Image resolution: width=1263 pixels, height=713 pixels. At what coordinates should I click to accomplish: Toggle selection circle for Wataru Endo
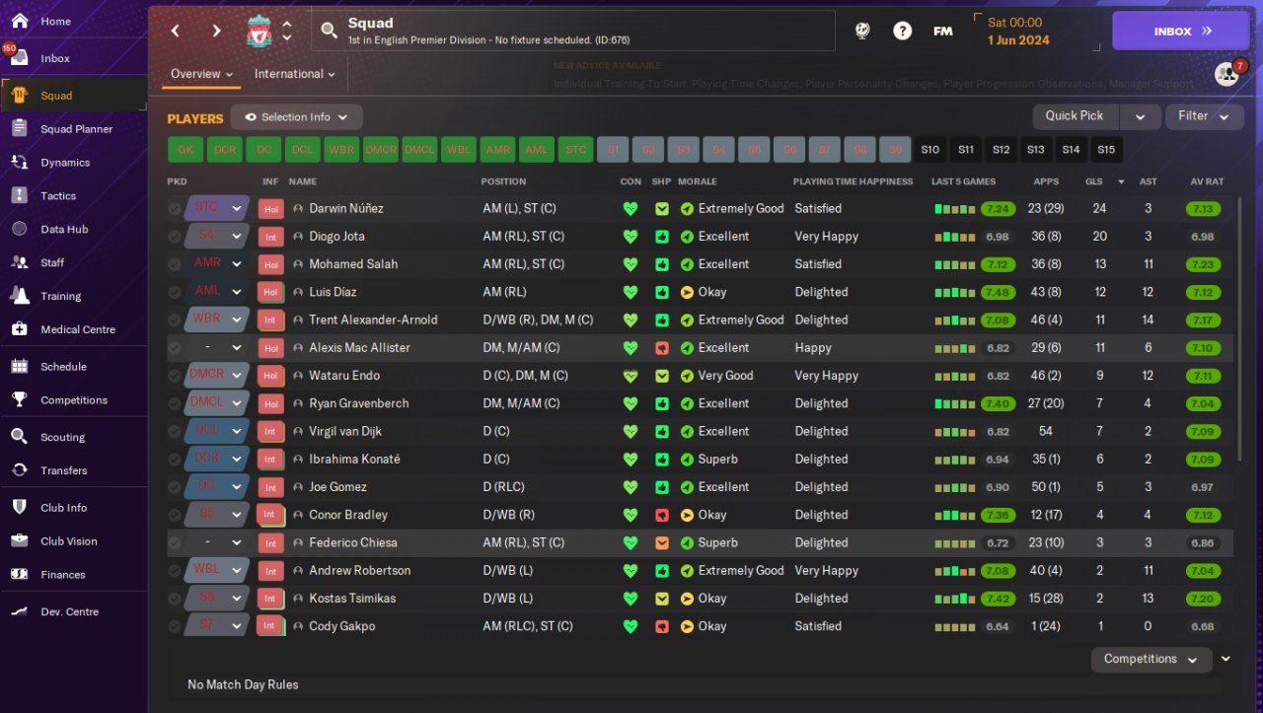(x=175, y=376)
